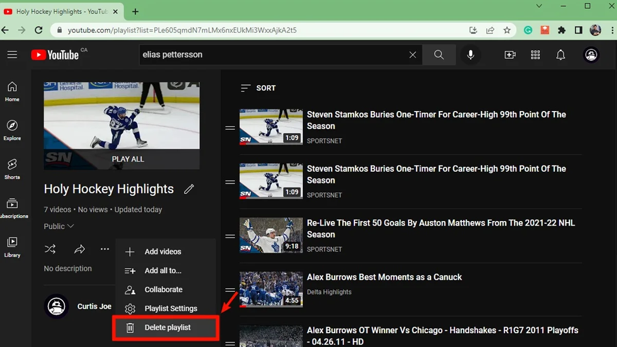Viewport: 617px width, 347px height.
Task: Click the share playlist arrow icon
Action: pos(79,249)
